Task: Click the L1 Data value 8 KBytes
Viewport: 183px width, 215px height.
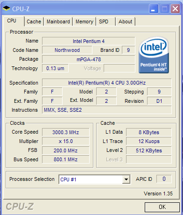Action: [149, 132]
